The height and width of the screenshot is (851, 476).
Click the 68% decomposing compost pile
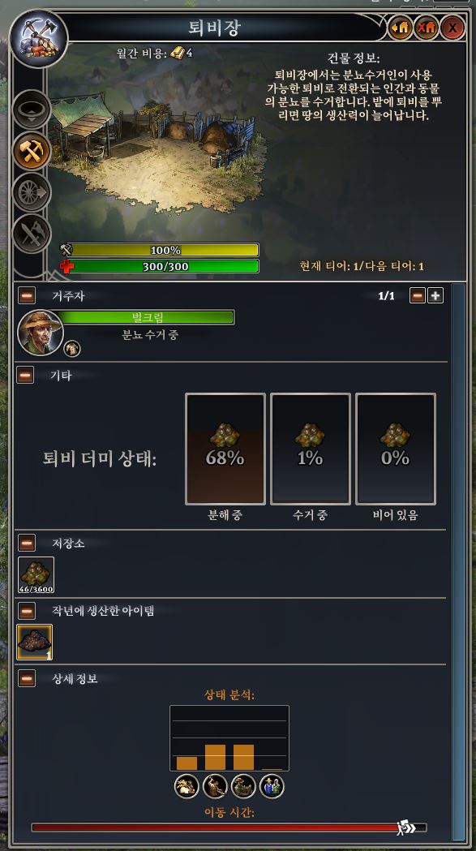point(225,449)
